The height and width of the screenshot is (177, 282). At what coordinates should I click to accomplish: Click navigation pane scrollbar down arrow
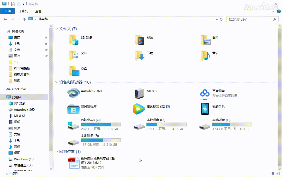50,168
